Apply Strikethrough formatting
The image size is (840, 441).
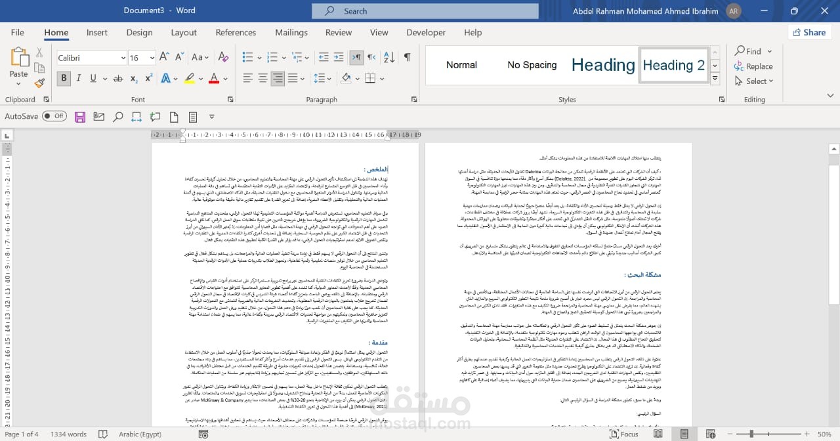pos(119,77)
